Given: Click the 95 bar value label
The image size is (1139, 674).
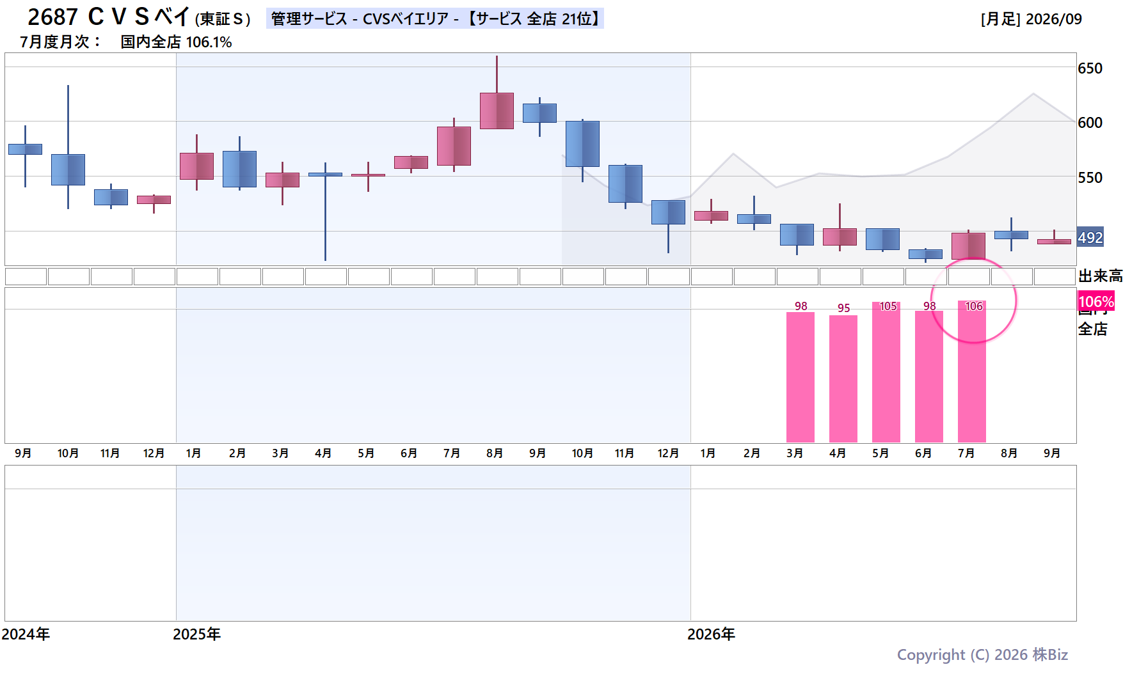Looking at the screenshot, I should coord(844,308).
